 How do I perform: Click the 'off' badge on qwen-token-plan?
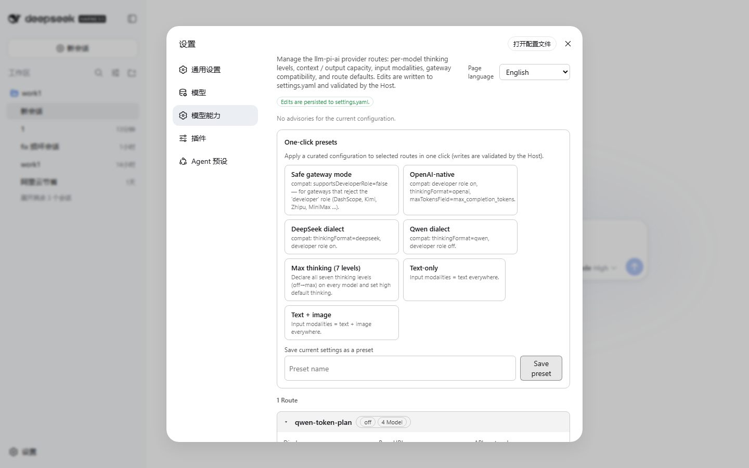point(368,422)
